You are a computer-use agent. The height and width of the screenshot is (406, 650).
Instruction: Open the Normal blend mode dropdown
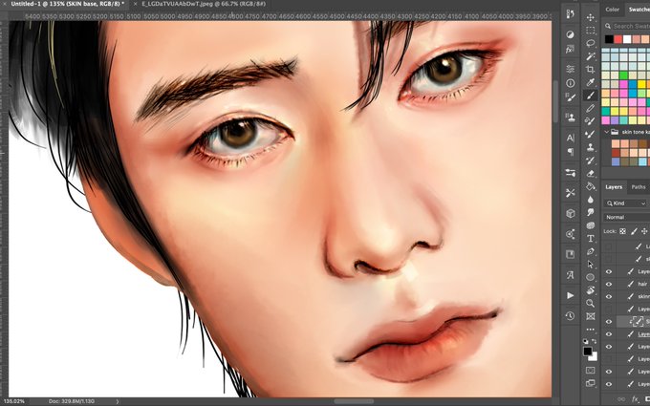(x=627, y=217)
